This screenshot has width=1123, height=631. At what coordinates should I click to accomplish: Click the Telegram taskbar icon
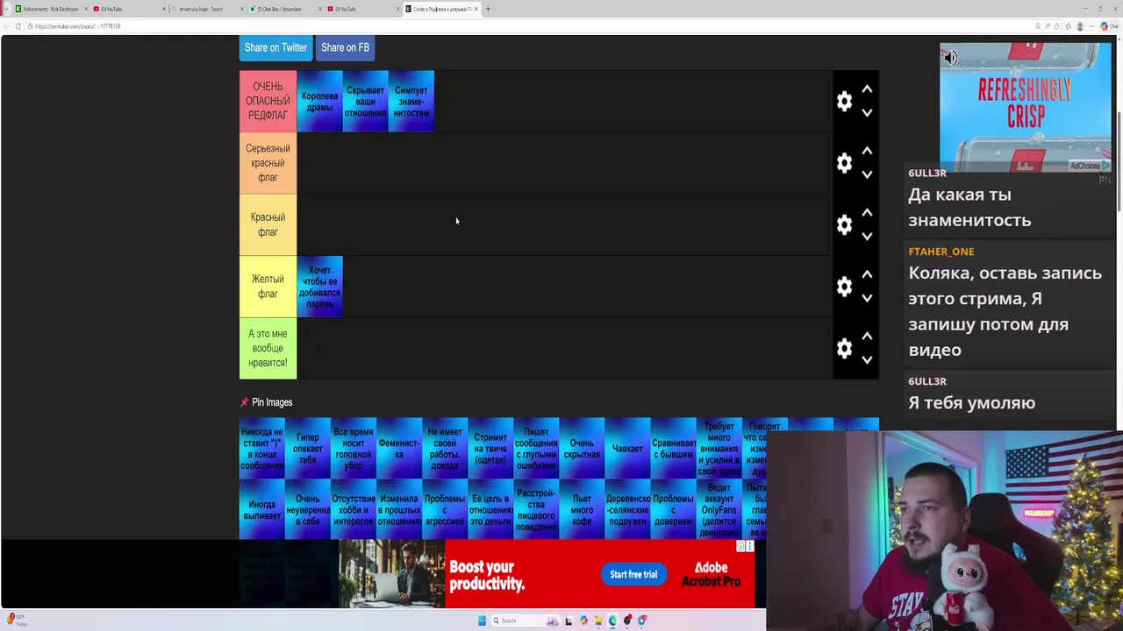642,620
